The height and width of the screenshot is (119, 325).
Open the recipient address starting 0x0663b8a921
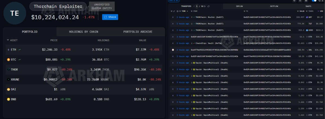pyautogui.click(x=267, y=50)
